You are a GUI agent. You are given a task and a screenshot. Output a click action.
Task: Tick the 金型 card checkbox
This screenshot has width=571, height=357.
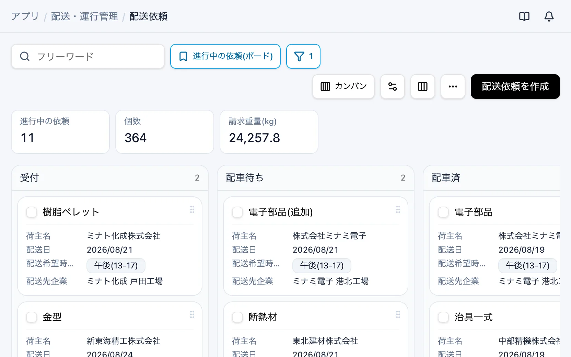click(32, 317)
